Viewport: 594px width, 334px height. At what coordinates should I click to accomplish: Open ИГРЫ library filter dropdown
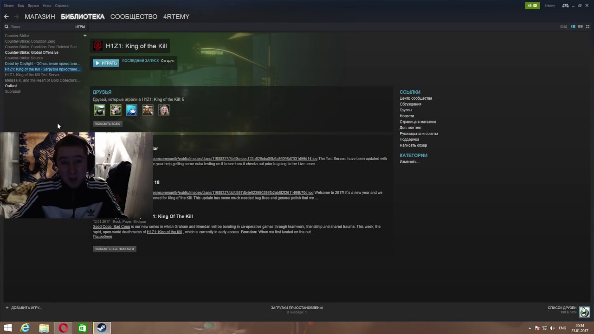pos(80,27)
